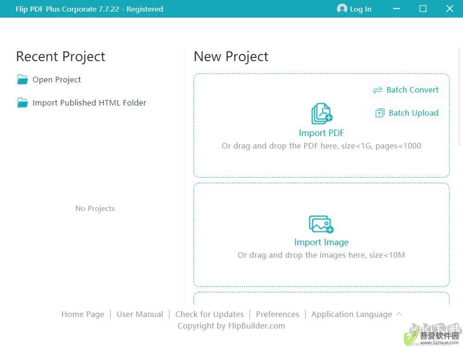Click the Copyright by FlipBuilder.com text
This screenshot has height=347, width=463.
click(x=231, y=326)
